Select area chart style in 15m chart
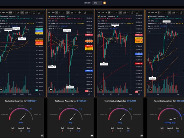Viewport: 184px width, 138px height. click(26, 13)
